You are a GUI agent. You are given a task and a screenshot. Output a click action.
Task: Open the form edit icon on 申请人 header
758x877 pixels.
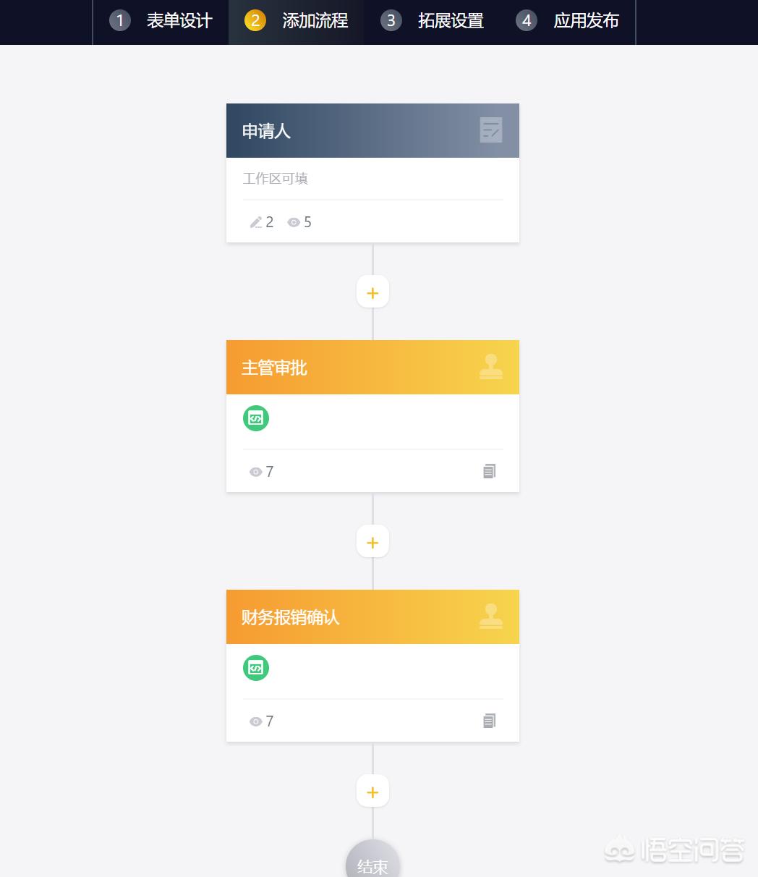point(491,130)
